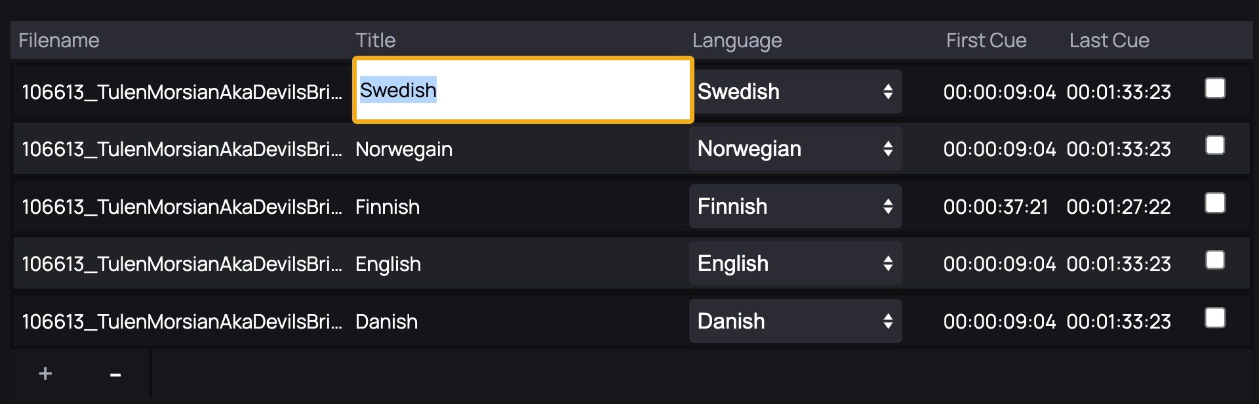This screenshot has width=1259, height=404.
Task: Click the First Cue column header
Action: coord(986,41)
